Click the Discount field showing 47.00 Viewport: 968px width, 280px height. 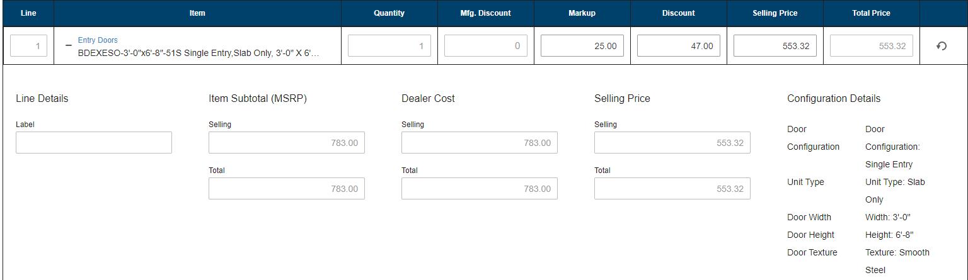pos(679,46)
